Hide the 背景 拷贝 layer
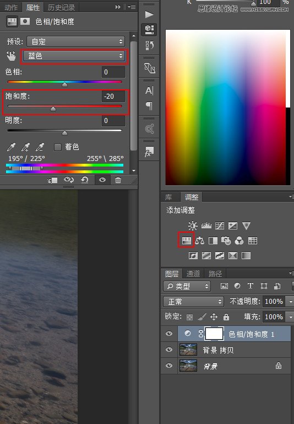Screen dimensions: 294x424 pyautogui.click(x=169, y=350)
